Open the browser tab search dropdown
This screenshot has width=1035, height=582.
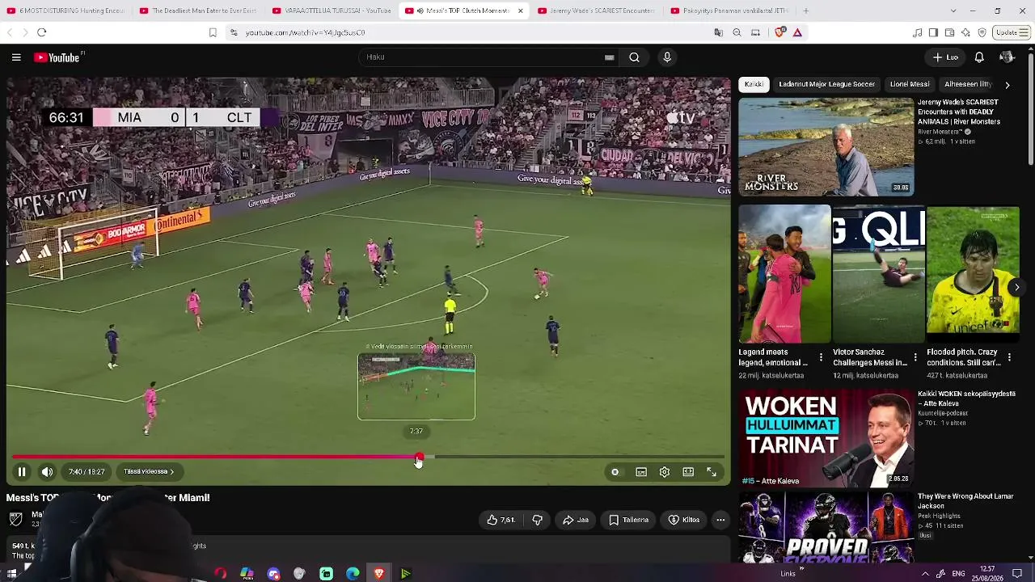pyautogui.click(x=953, y=11)
